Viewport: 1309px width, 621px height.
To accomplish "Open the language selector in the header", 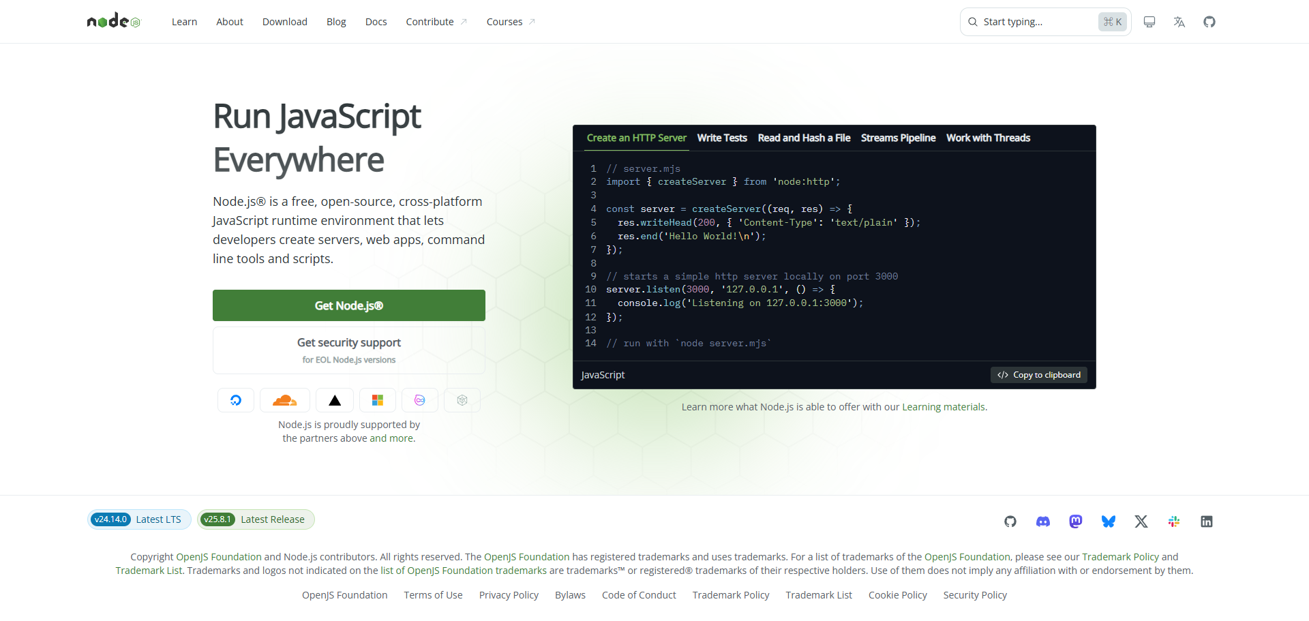I will 1179,21.
